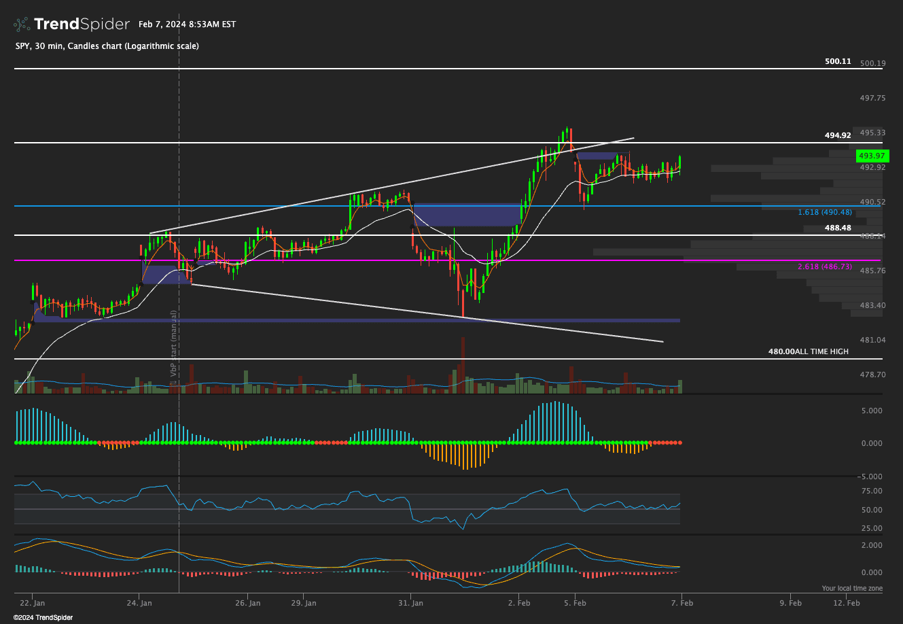
Task: Select the green current price tag 493.97
Action: coord(872,156)
